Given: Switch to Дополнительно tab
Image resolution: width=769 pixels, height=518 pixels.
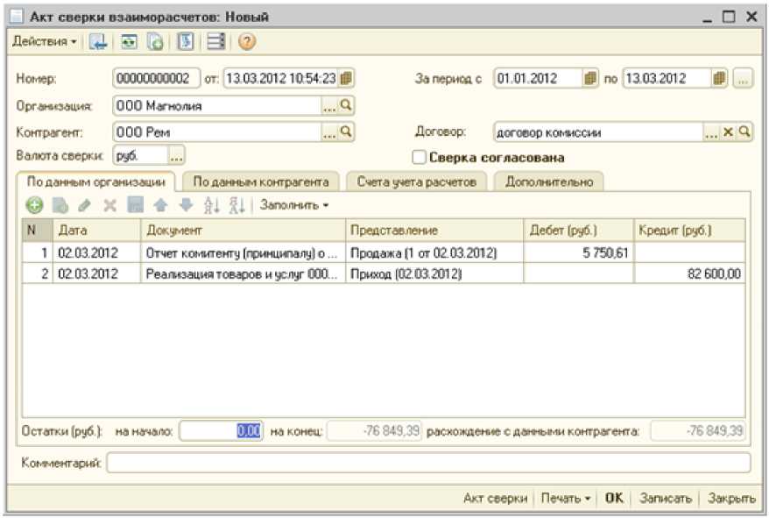Looking at the screenshot, I should click(549, 182).
